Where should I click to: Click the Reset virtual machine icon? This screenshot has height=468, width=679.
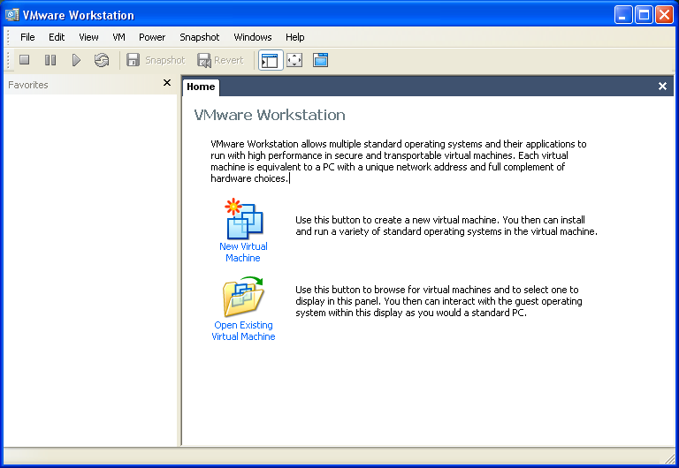tap(102, 60)
